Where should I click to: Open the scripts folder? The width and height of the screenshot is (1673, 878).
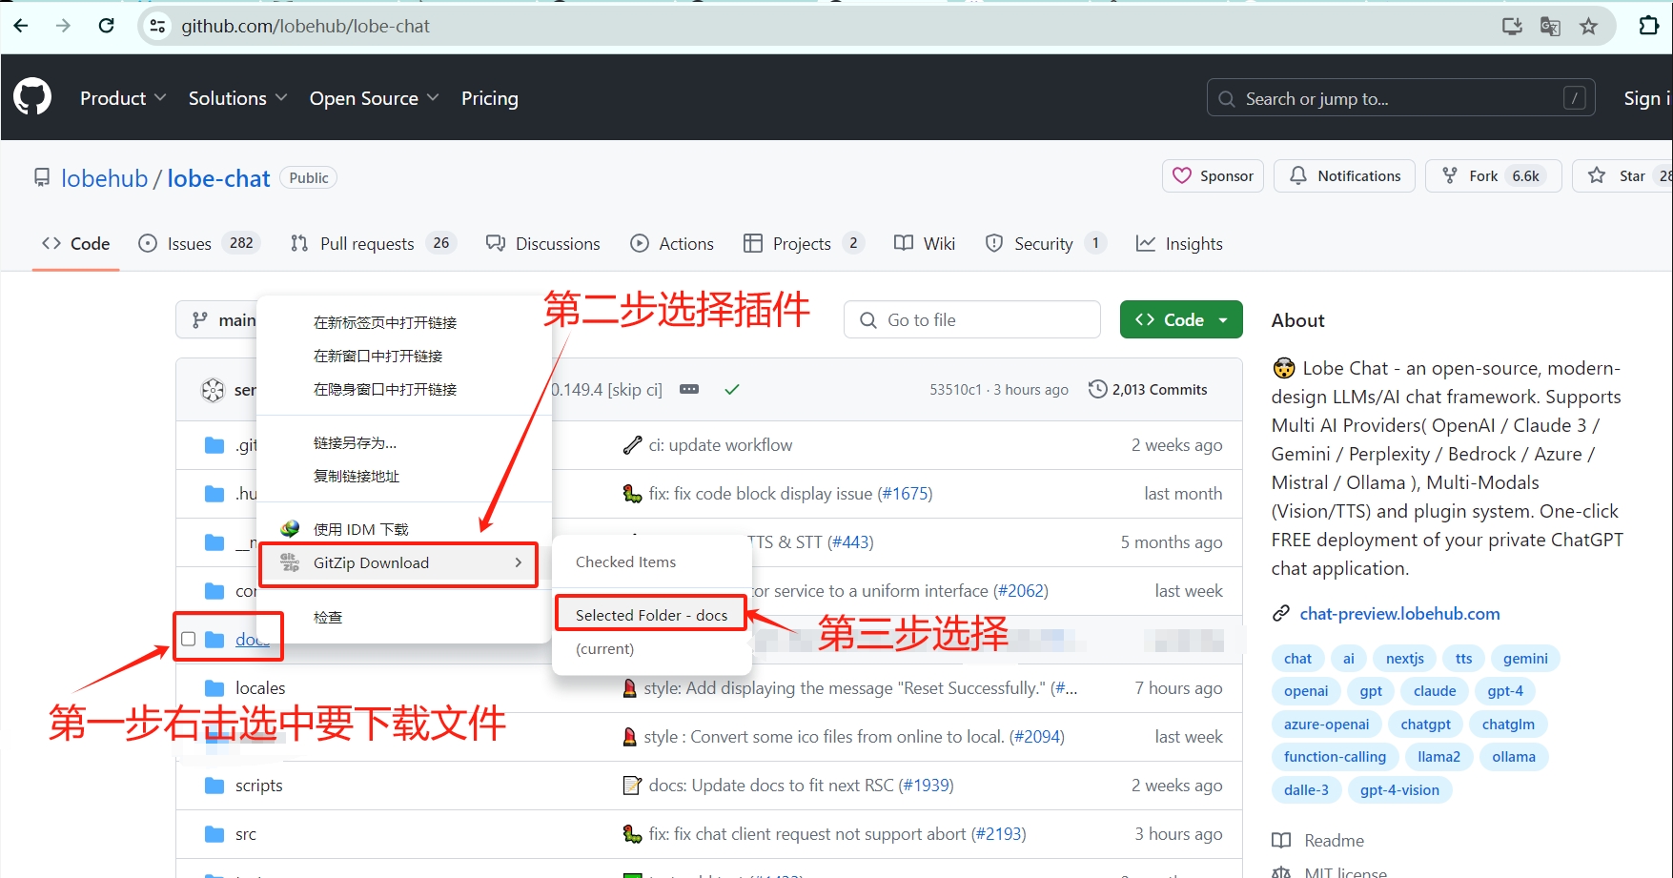pyautogui.click(x=259, y=786)
